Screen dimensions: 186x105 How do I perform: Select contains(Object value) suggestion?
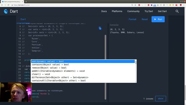pyautogui.click(x=83, y=64)
